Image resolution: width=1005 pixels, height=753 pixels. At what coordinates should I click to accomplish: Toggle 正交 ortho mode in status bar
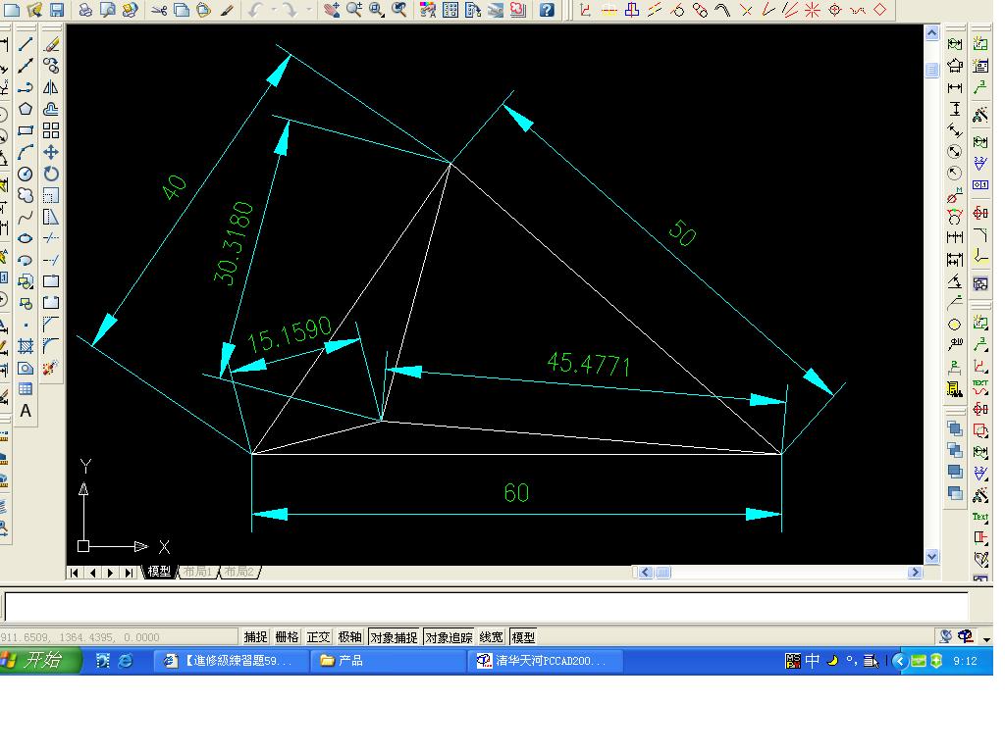tap(318, 637)
